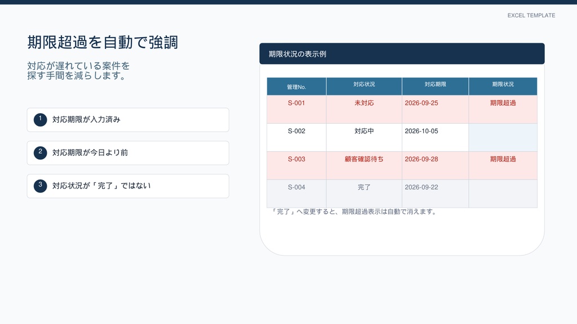Click the note about 「完了」へ変更すると
Viewport: 577px width, 324px height.
tap(354, 212)
